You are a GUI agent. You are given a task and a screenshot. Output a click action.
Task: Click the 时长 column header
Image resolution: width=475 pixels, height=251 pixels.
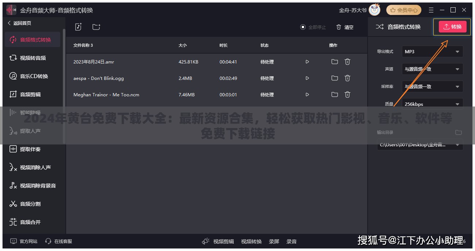[x=224, y=45]
